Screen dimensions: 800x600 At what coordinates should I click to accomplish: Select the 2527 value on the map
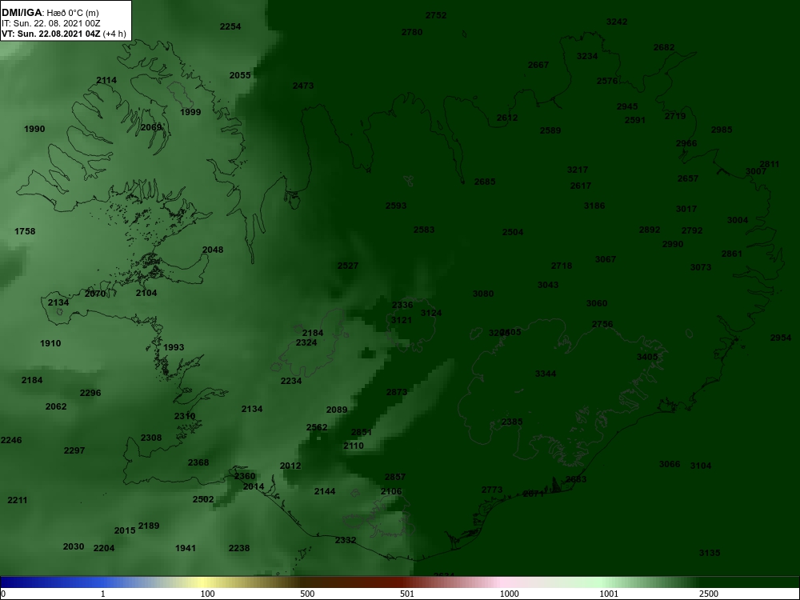(348, 266)
